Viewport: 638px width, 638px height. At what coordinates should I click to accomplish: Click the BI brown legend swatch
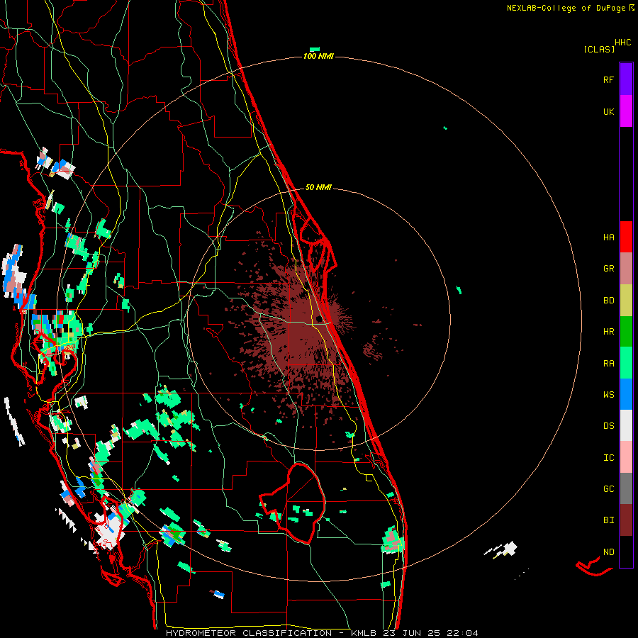(x=626, y=520)
